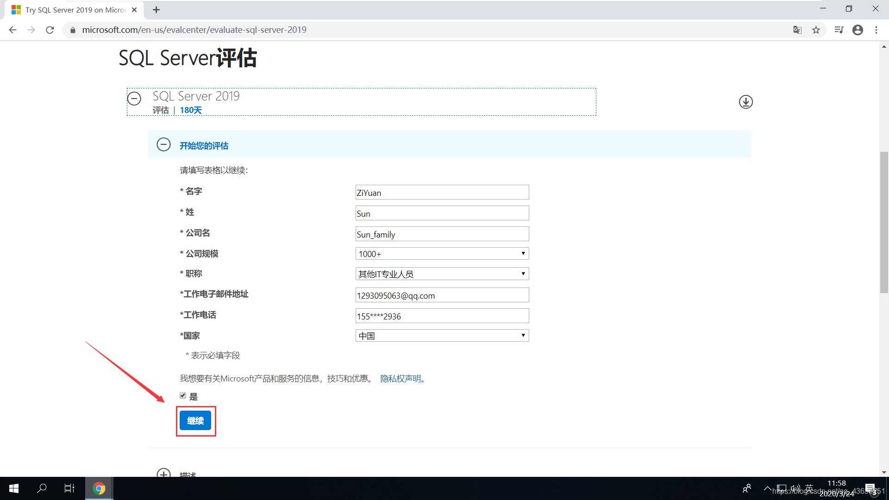The width and height of the screenshot is (889, 500).
Task: Click the 180天 text under SQL Server 2019
Action: (x=191, y=110)
